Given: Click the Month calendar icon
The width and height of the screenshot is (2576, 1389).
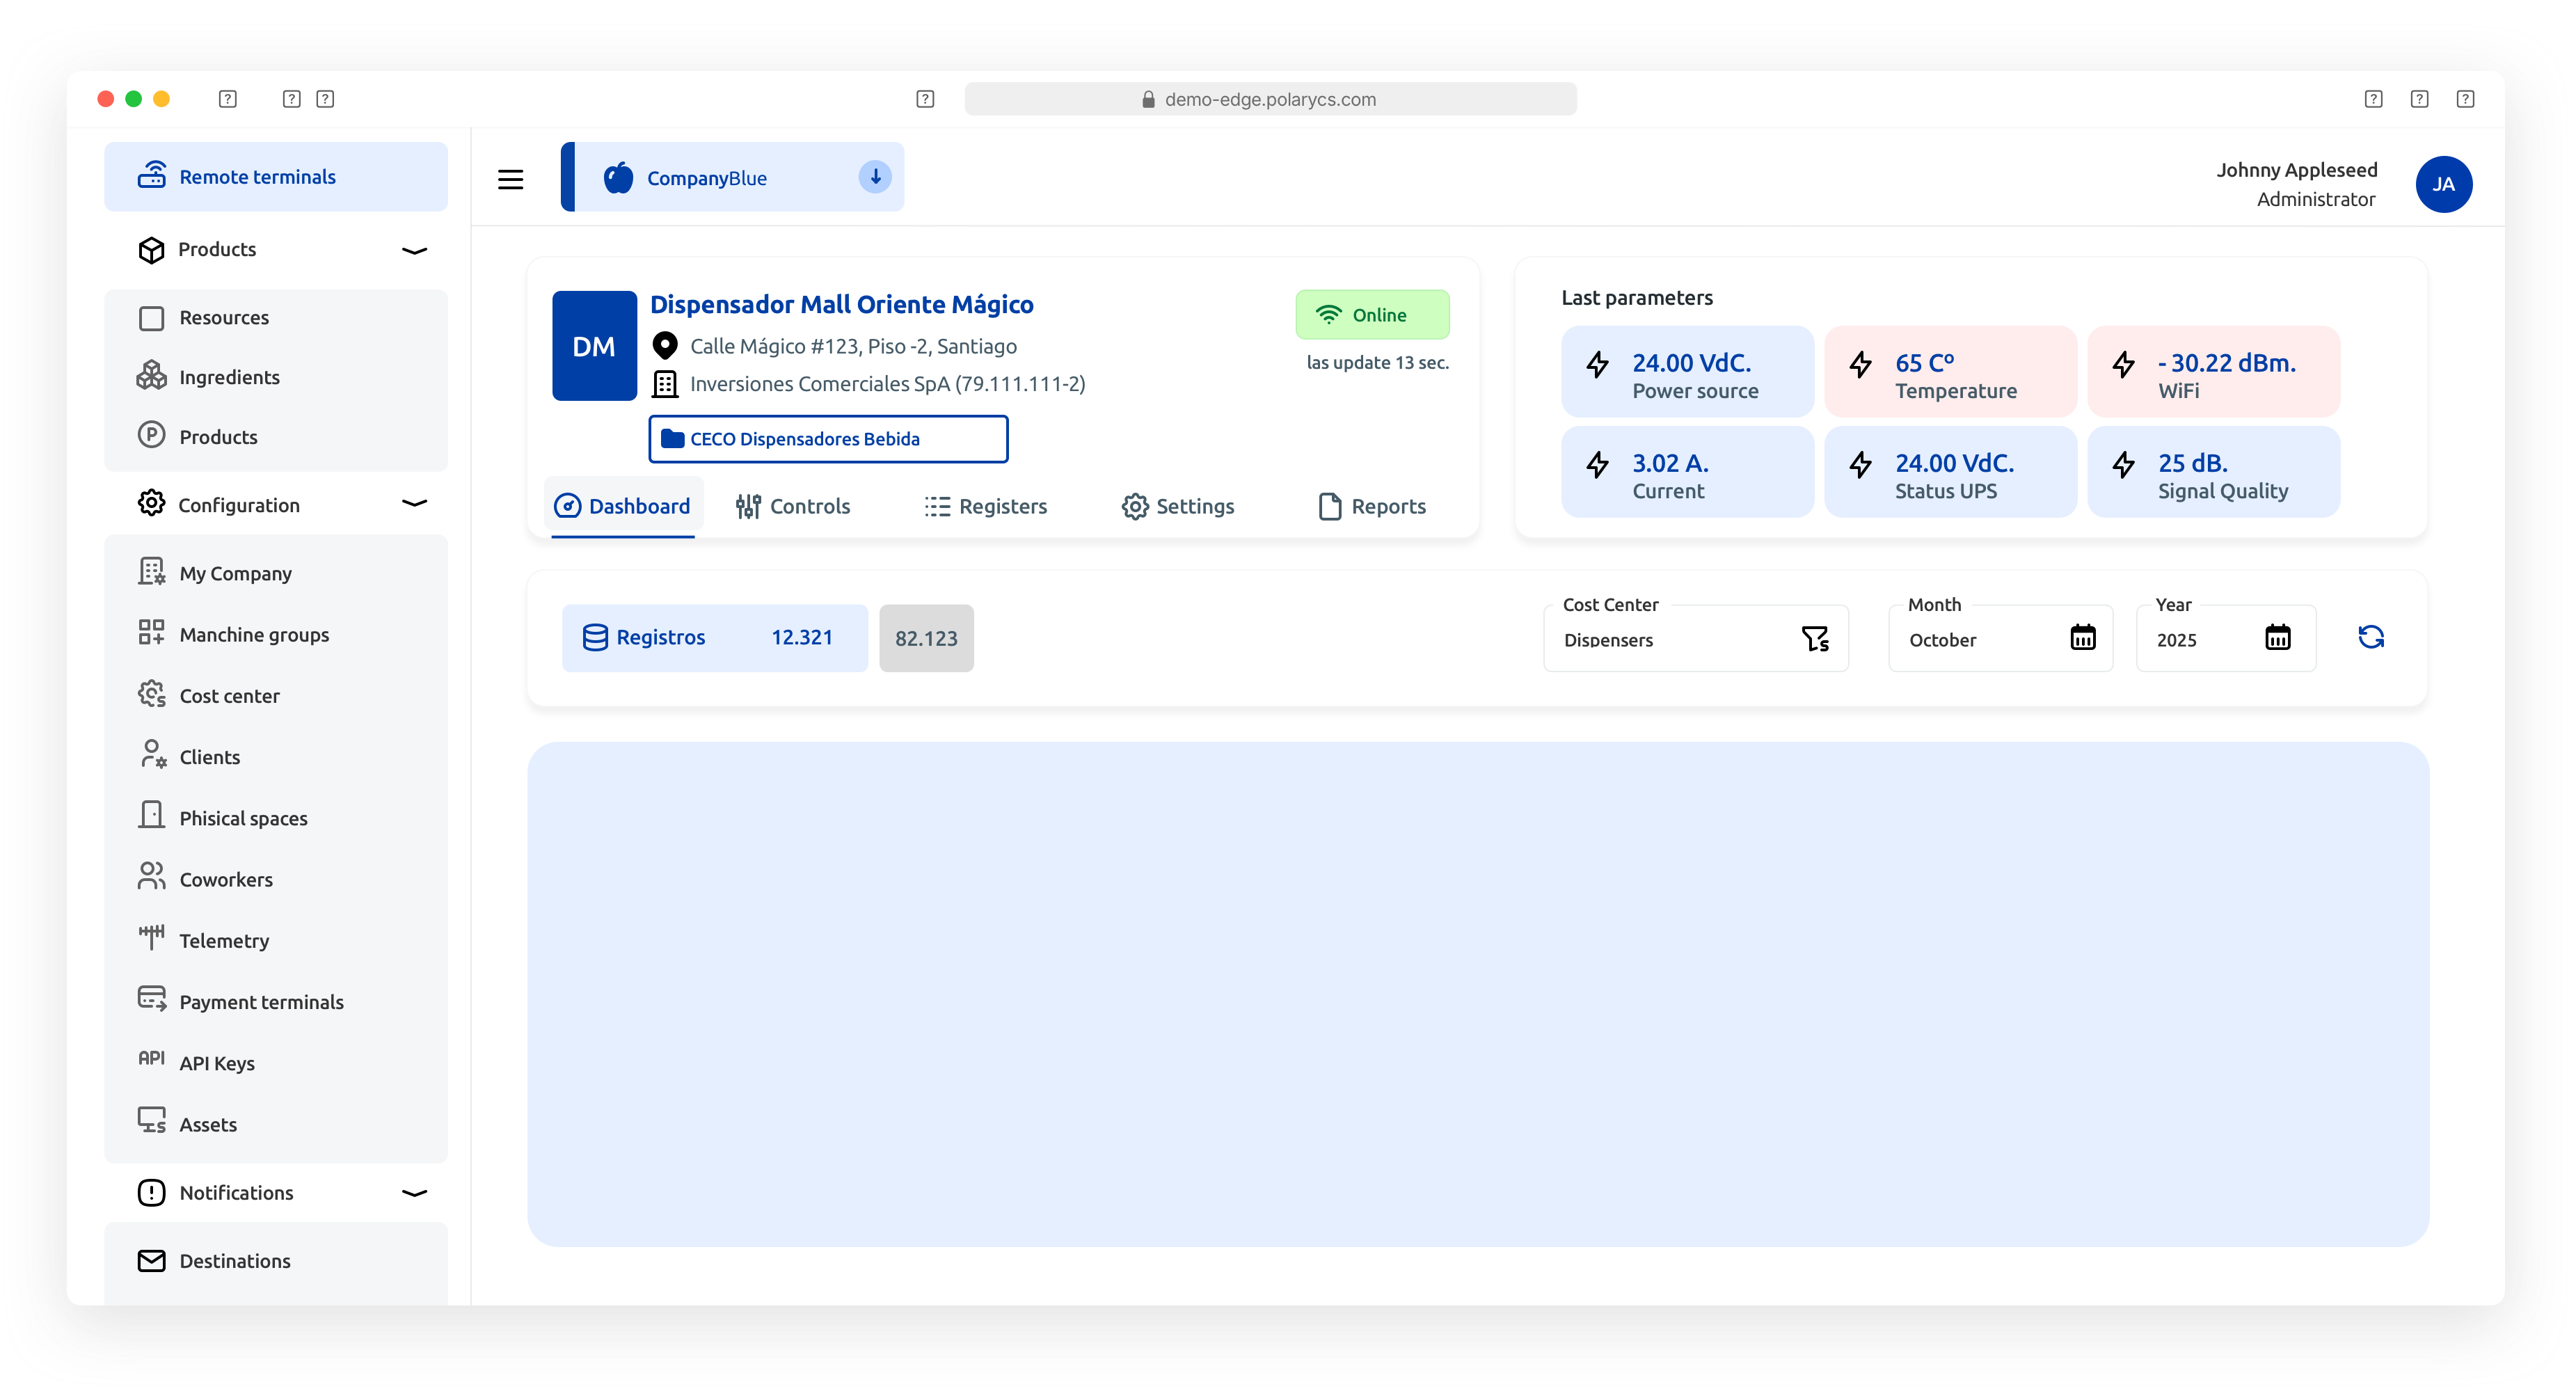Looking at the screenshot, I should 2082,637.
